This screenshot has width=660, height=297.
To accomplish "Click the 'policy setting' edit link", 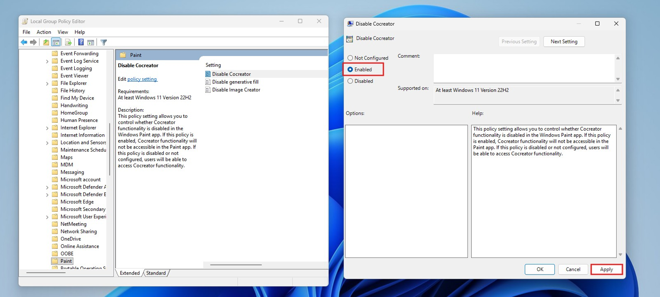I will pyautogui.click(x=142, y=79).
